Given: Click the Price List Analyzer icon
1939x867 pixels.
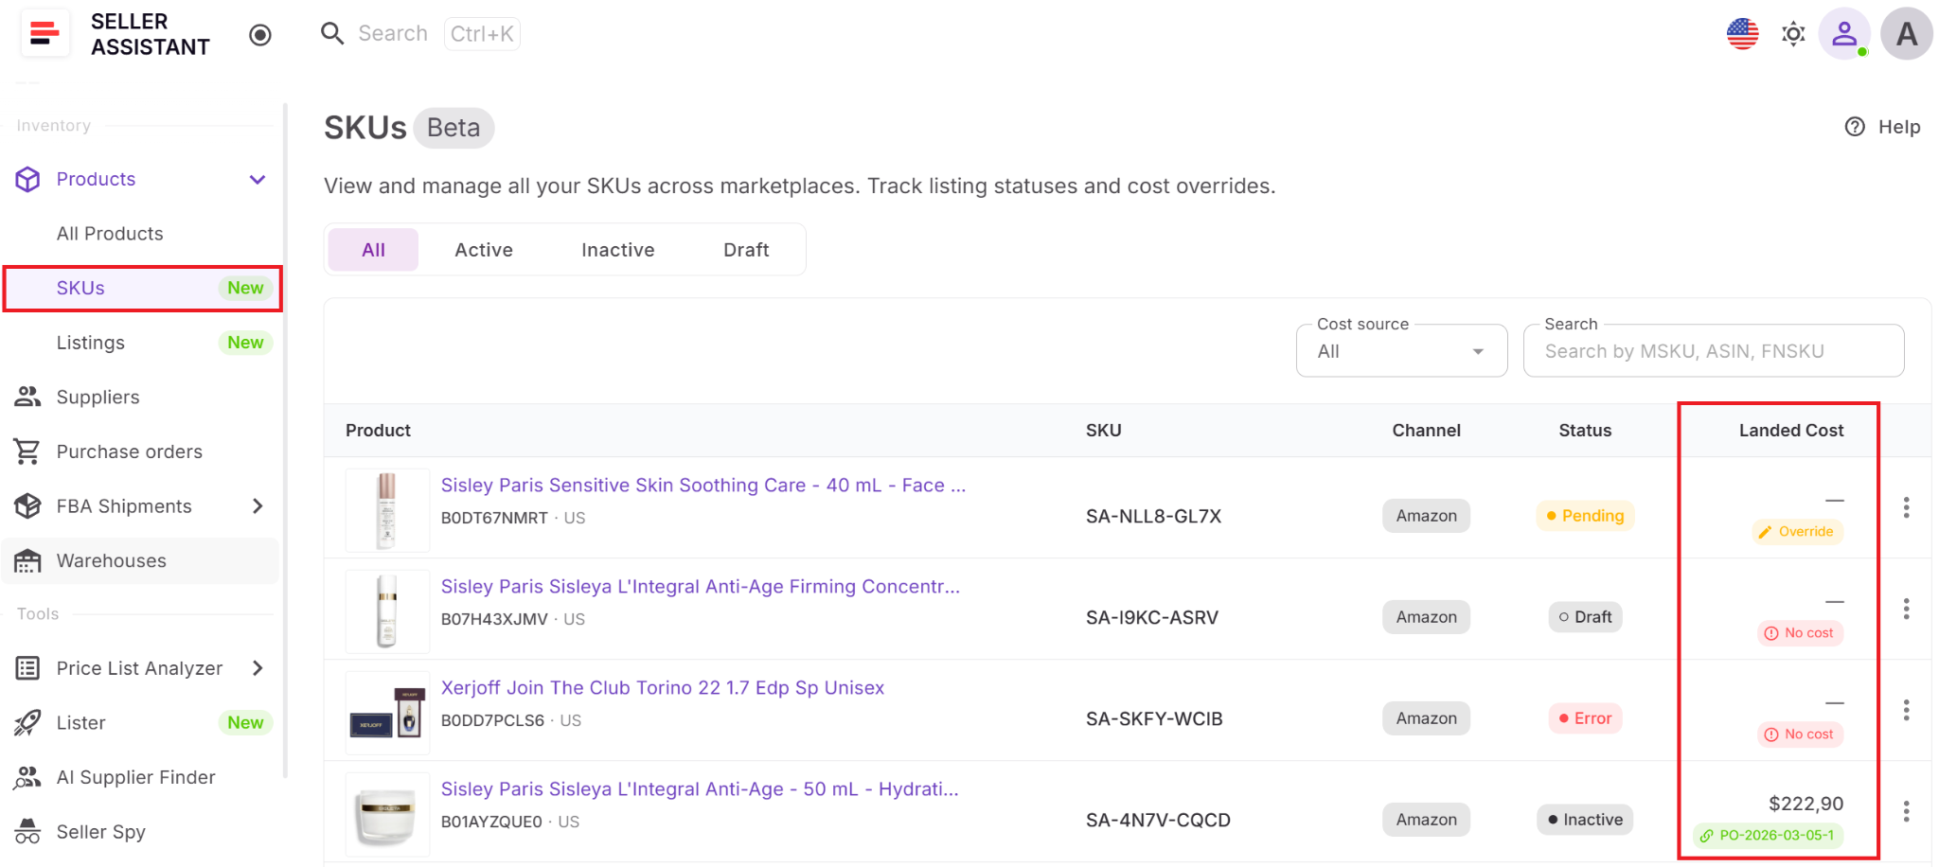Looking at the screenshot, I should 27,668.
